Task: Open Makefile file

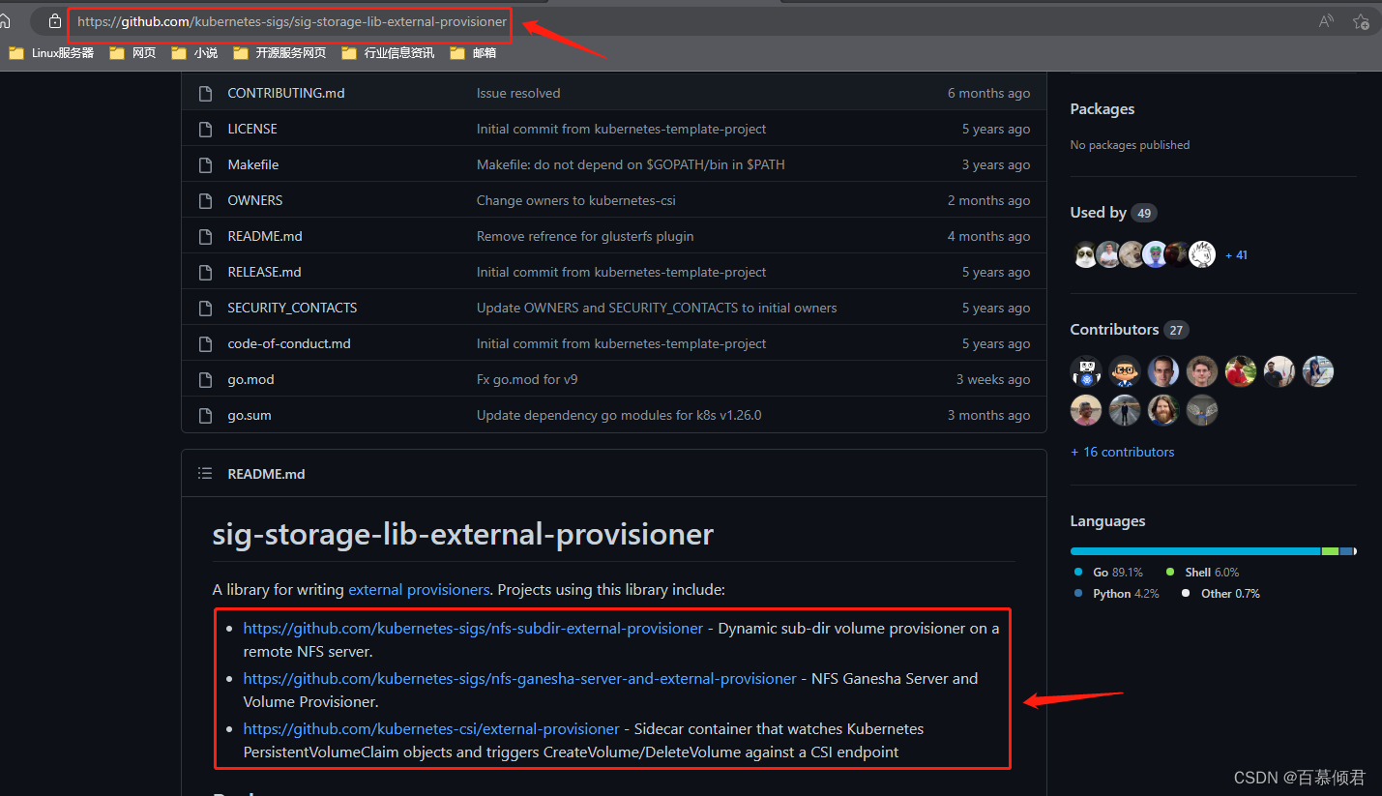Action: point(253,164)
